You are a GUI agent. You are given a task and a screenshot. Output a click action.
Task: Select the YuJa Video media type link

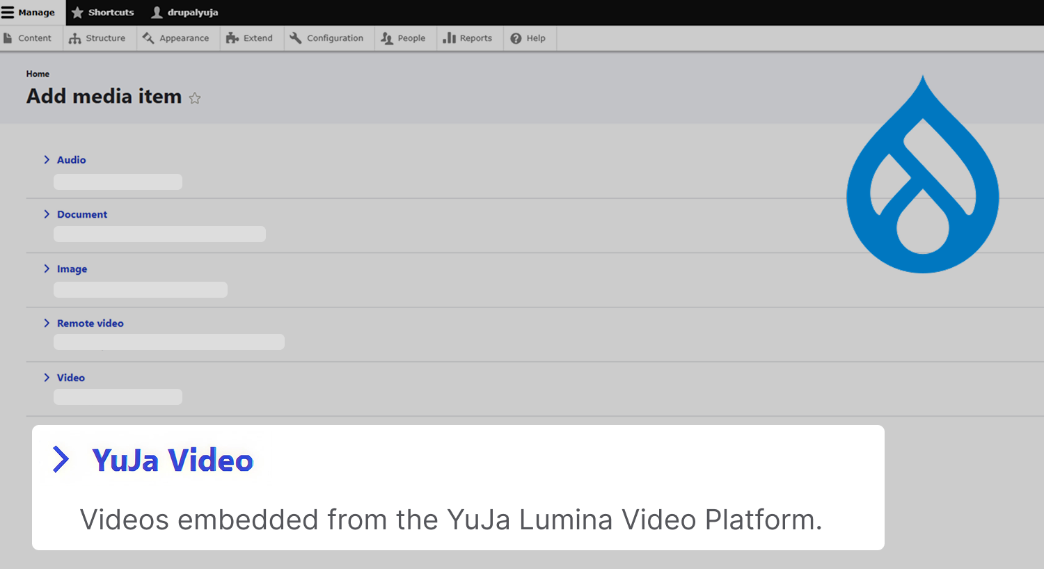pyautogui.click(x=173, y=460)
